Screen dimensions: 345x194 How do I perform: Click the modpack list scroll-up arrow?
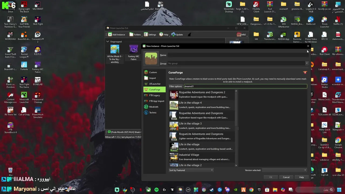[x=236, y=91]
